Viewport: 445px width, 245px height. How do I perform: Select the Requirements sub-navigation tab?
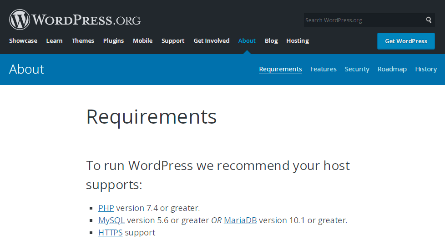coord(280,69)
